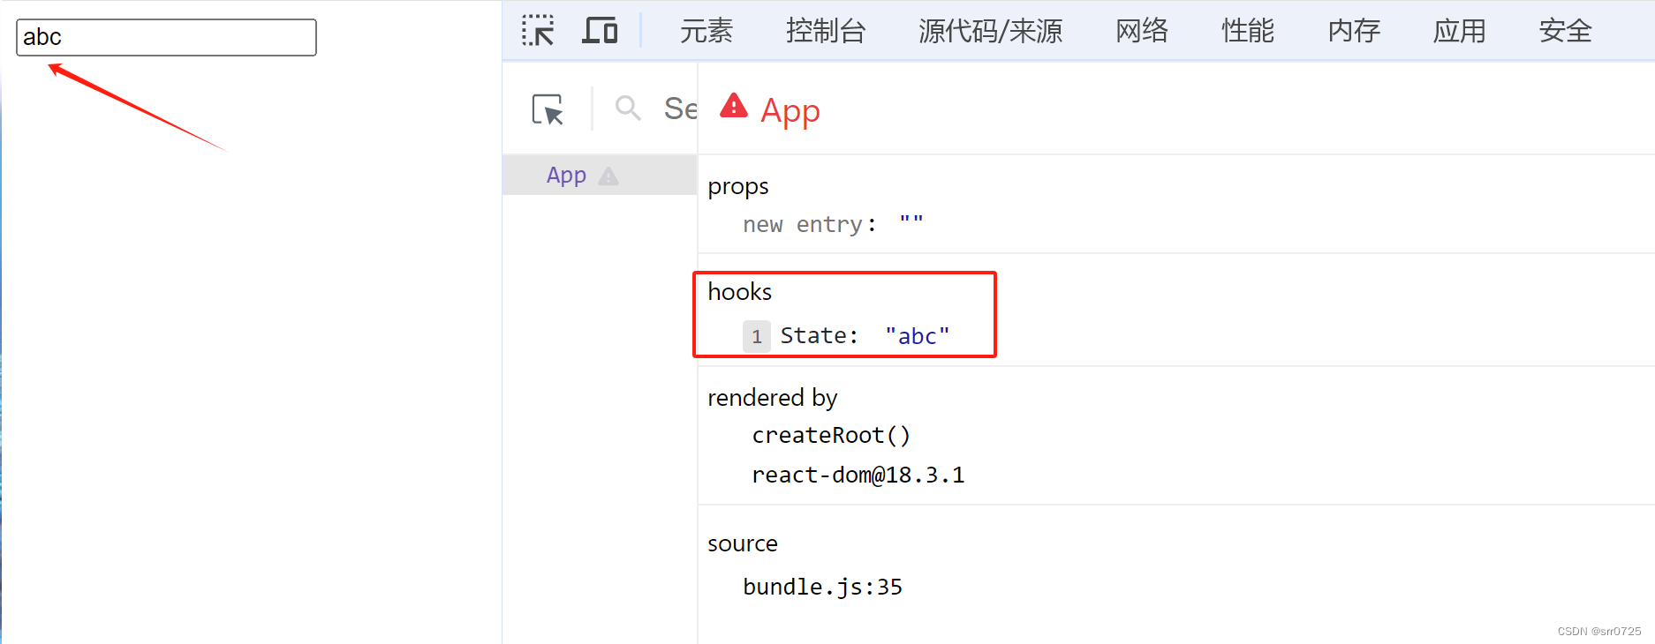The image size is (1655, 644).
Task: Open source link bundle.js:35
Action: pyautogui.click(x=823, y=588)
